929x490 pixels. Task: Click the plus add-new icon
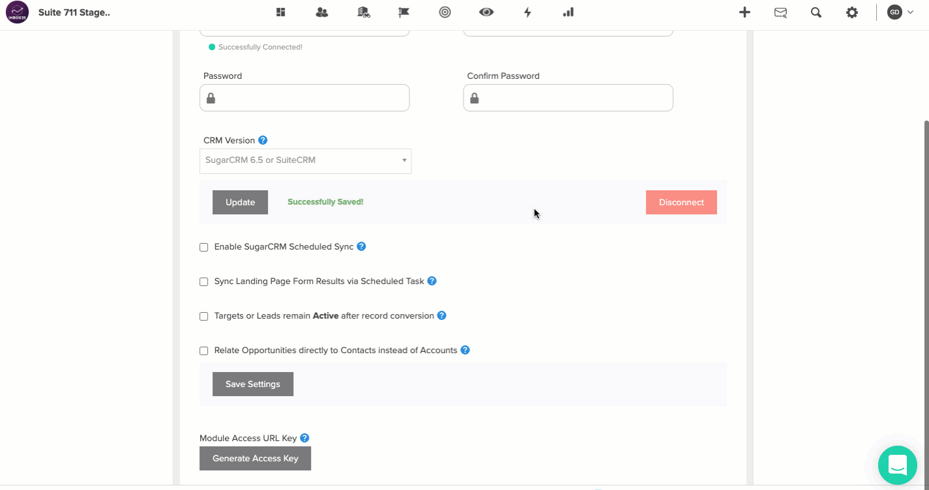745,12
